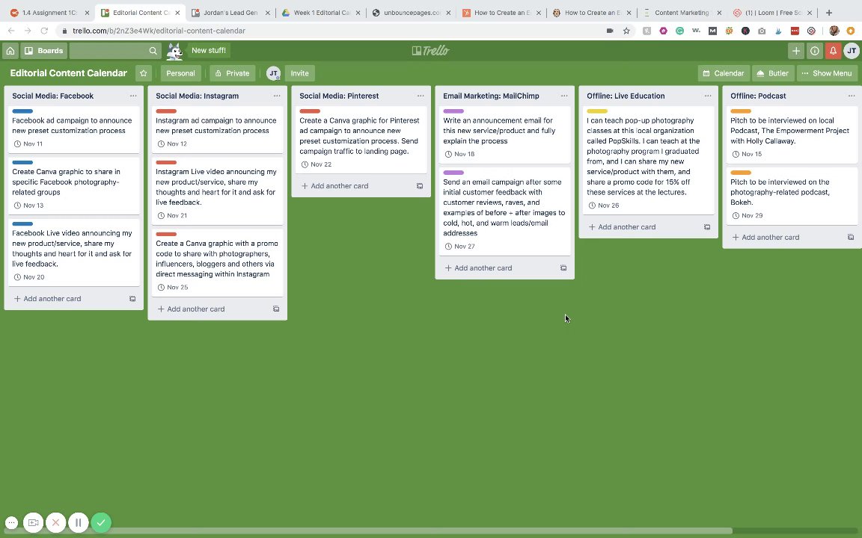The width and height of the screenshot is (862, 538).
Task: Open list actions for Social Media: Pinterest
Action: [x=421, y=96]
